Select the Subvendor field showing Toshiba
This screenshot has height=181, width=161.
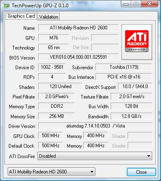click(124, 67)
